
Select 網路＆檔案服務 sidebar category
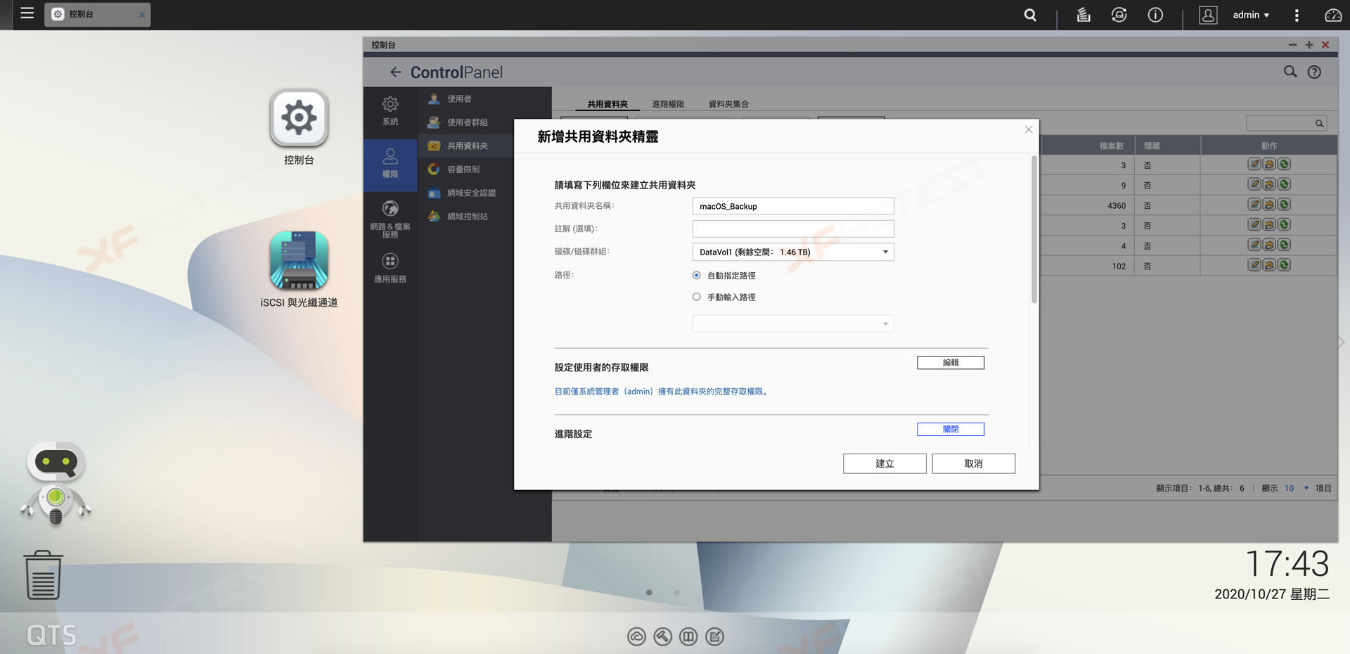point(390,219)
